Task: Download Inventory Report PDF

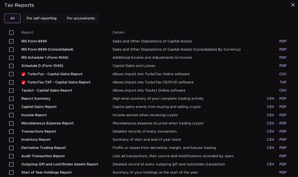Action: pyautogui.click(x=283, y=140)
